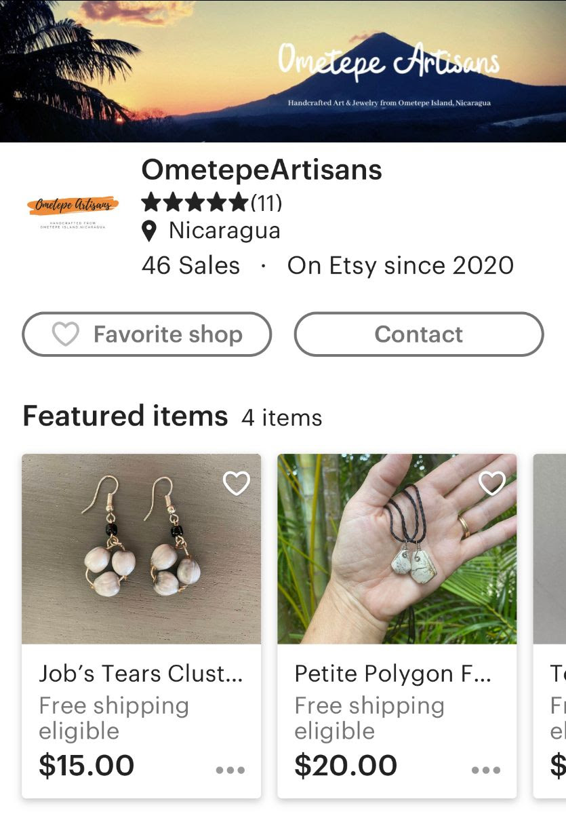
Task: Click the $20.00 price on the pendant
Action: [346, 765]
